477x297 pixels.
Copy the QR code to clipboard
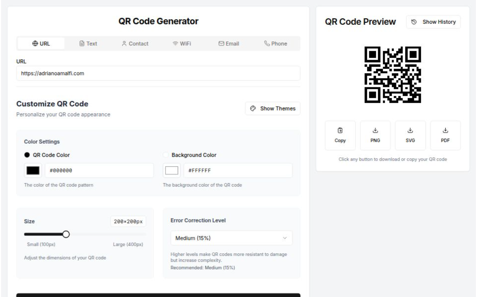(340, 135)
